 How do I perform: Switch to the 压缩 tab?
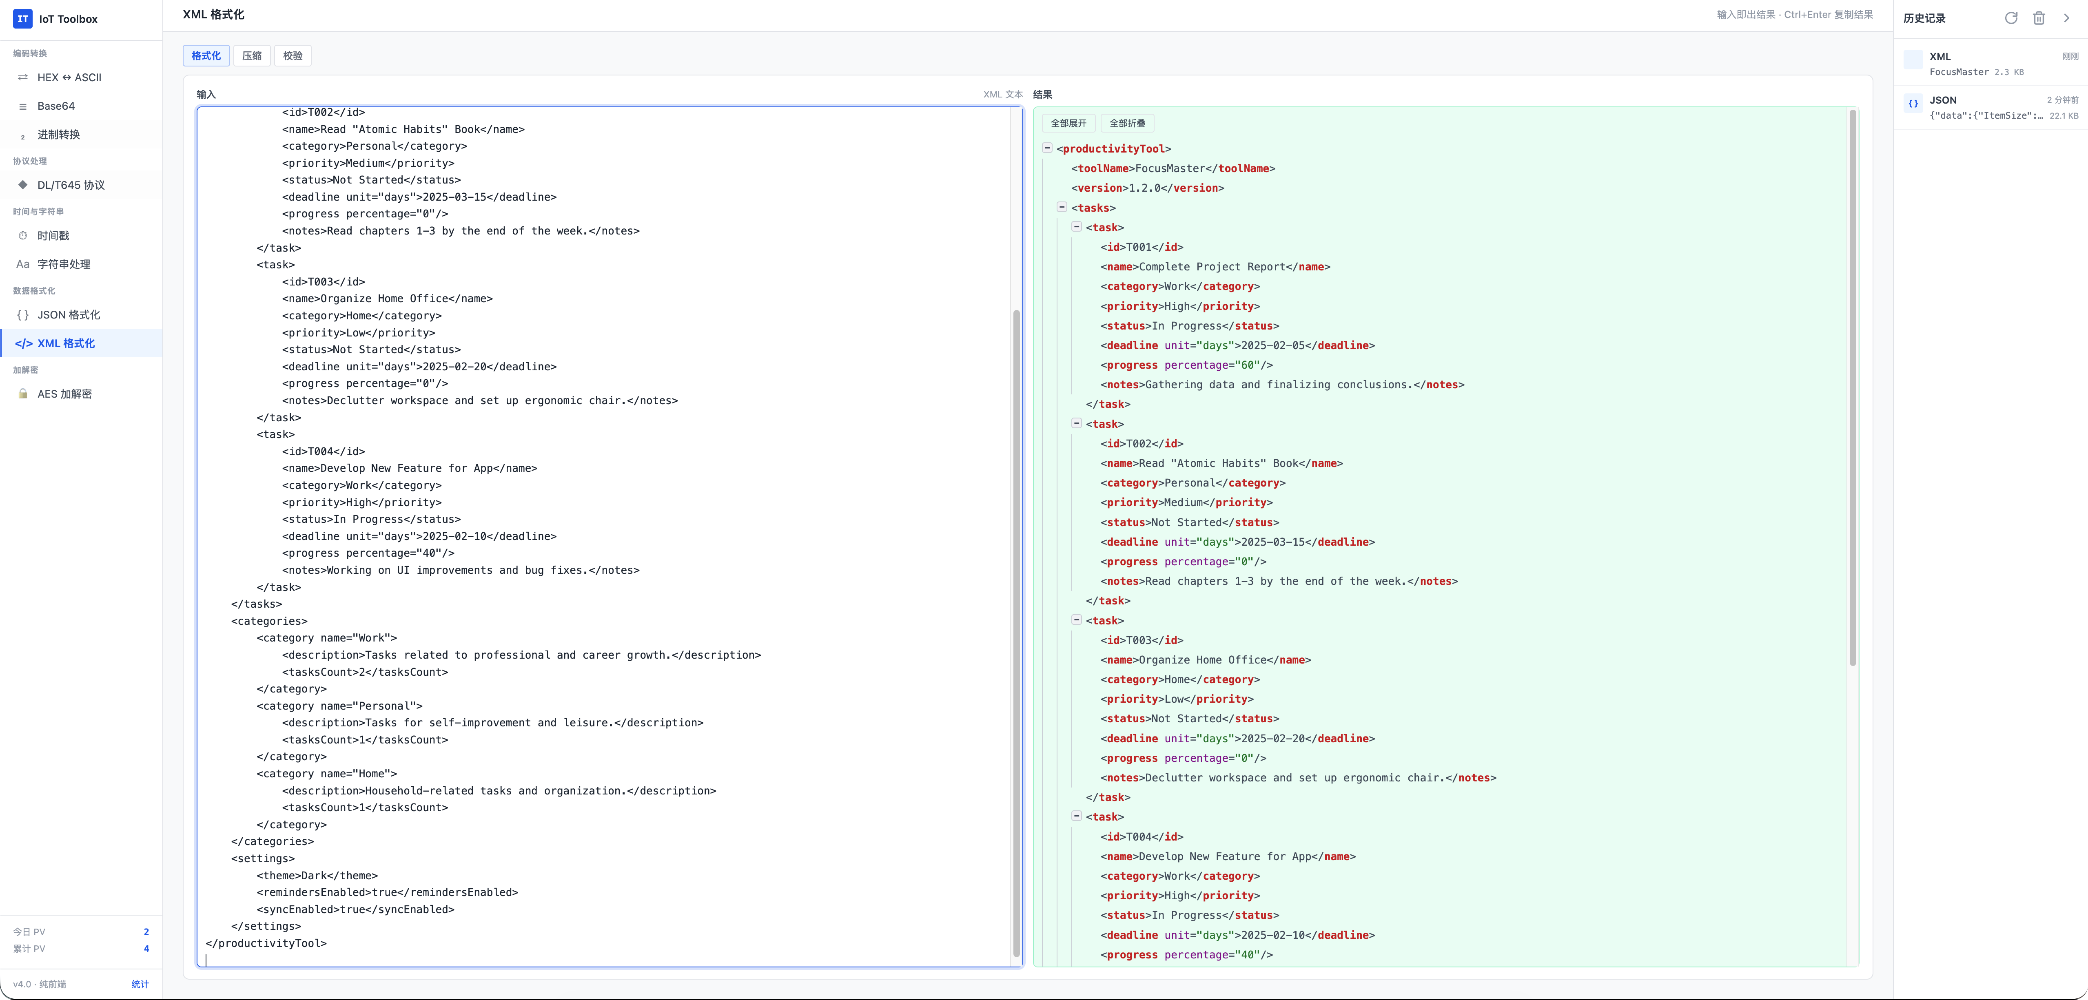pyautogui.click(x=252, y=56)
